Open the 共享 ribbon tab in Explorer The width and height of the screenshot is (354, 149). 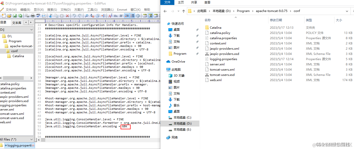click(194, 2)
